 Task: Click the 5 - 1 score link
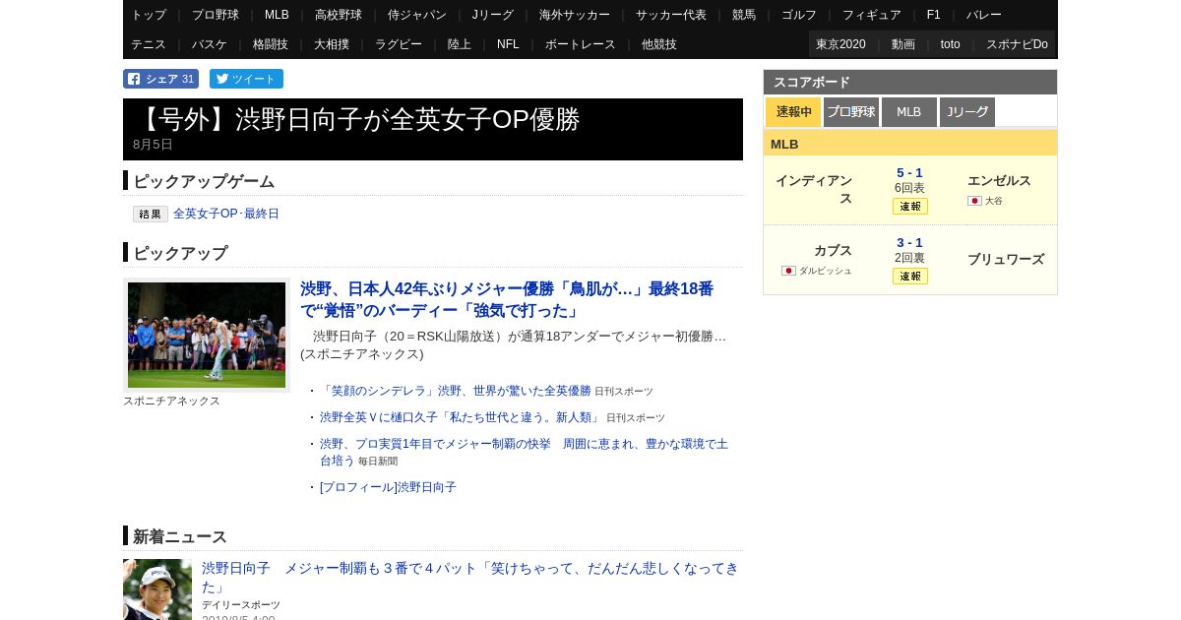(x=909, y=172)
